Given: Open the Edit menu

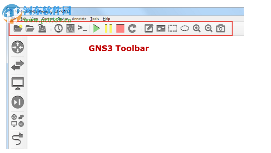Looking at the screenshot, I should click(23, 19).
